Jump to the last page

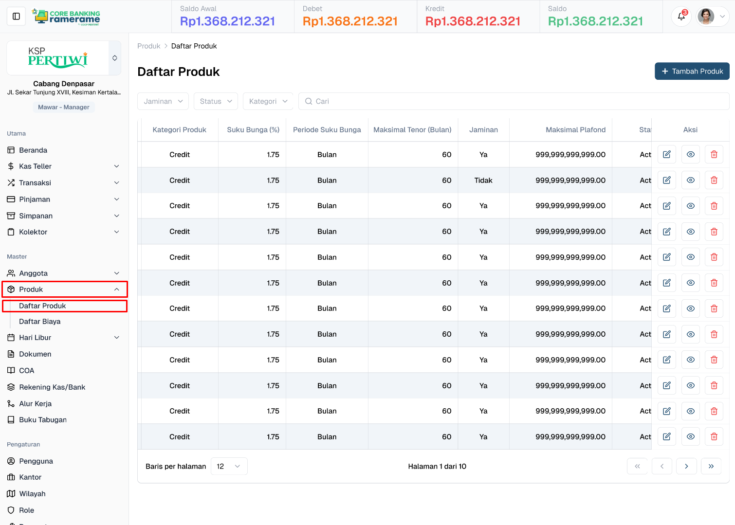click(x=711, y=466)
